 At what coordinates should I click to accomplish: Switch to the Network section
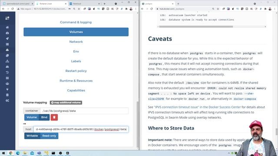[x=76, y=42]
